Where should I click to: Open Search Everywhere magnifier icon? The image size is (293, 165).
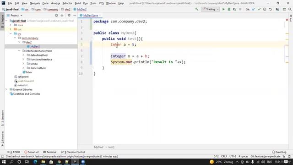click(290, 9)
